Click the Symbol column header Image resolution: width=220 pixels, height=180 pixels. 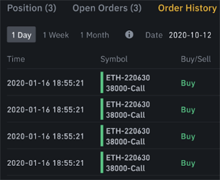coord(114,59)
